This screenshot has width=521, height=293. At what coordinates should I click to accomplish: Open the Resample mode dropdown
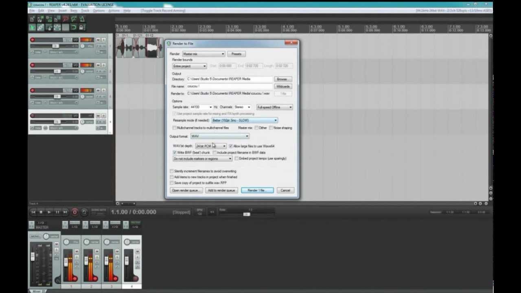coord(245,120)
